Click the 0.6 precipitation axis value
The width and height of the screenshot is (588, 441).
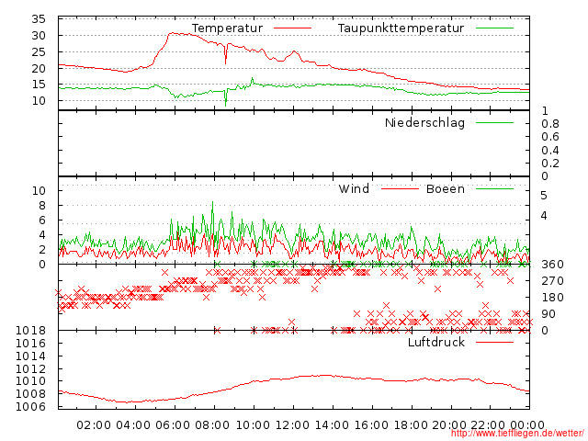(550, 137)
